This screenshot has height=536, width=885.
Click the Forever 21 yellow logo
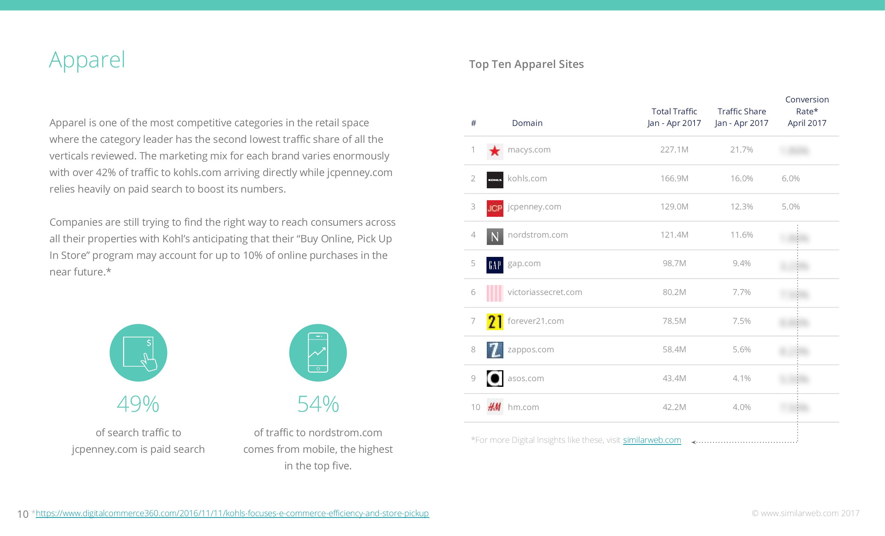494,322
